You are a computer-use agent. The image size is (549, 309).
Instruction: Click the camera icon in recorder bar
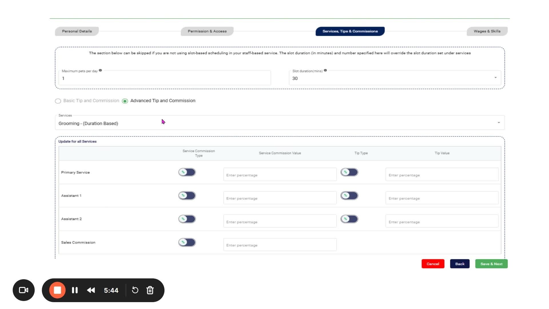(23, 290)
